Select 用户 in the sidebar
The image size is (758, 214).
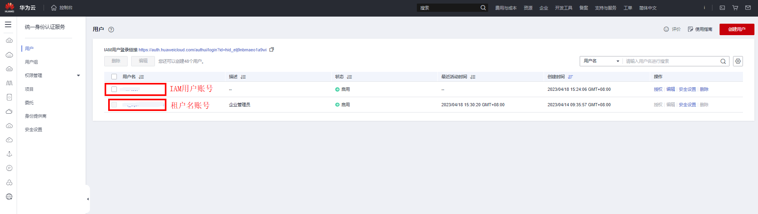click(x=29, y=49)
